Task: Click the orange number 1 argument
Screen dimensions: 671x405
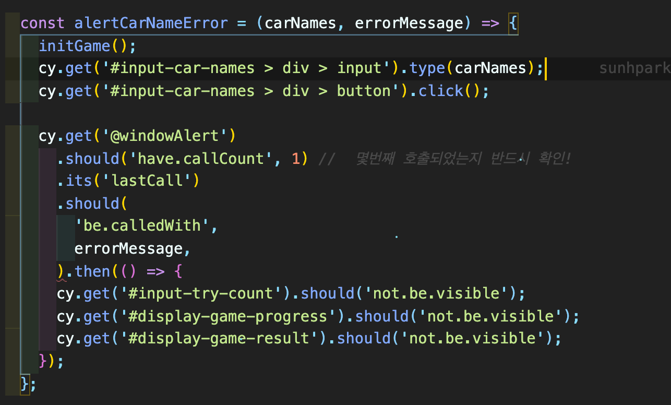Action: coord(290,158)
